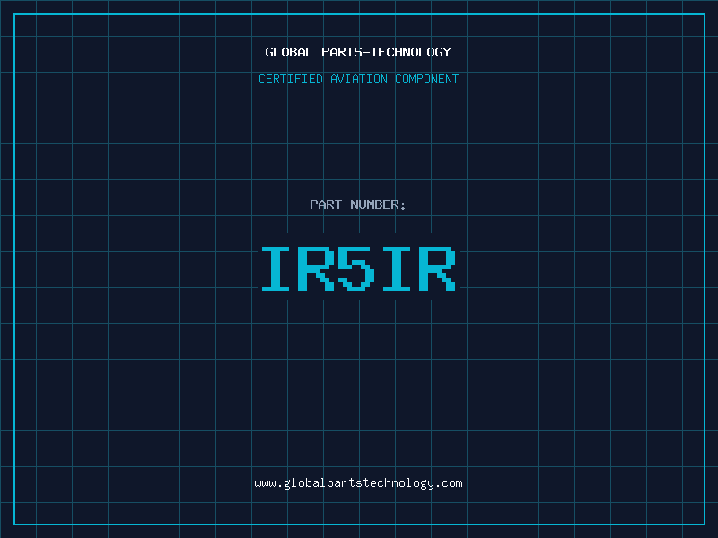The image size is (718, 538).
Task: Select the CERTIFIED AVIATION COMPONENT subtitle
Action: tap(358, 79)
